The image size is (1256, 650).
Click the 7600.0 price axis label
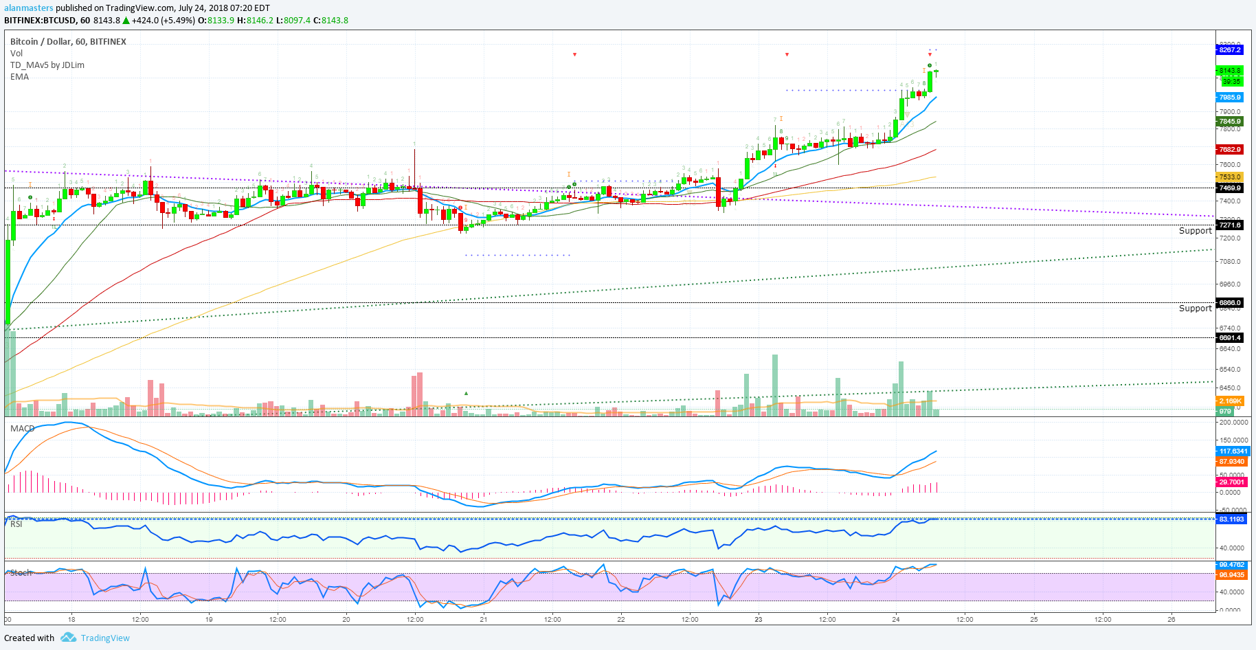1229,164
